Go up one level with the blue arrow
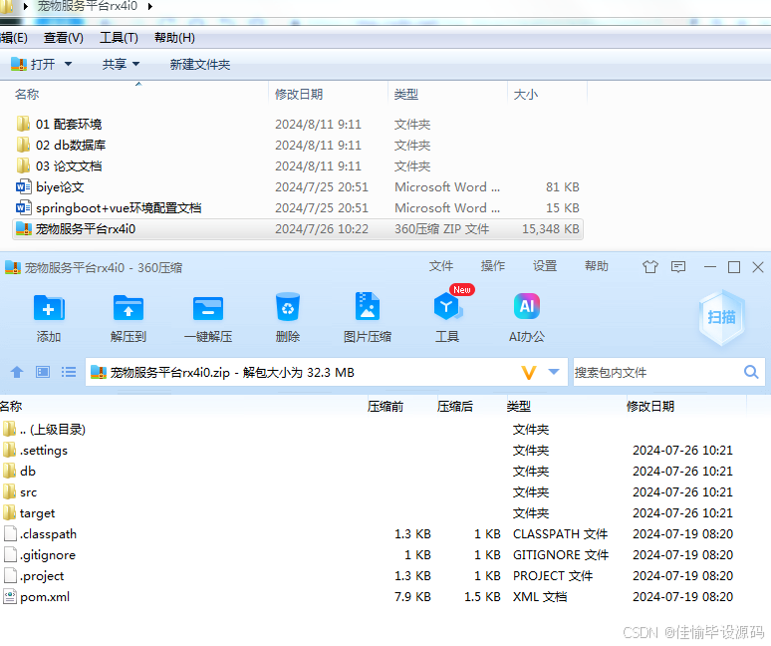Viewport: 771px width, 646px height. (17, 373)
